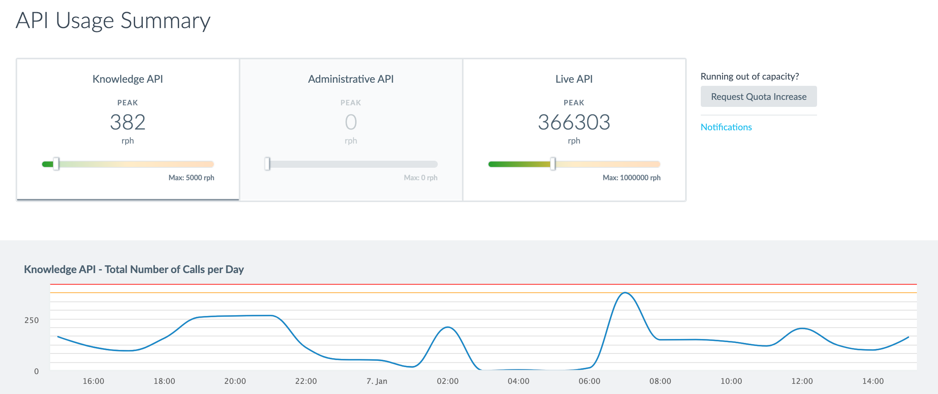938x394 pixels.
Task: Select the Knowledge API tab card
Action: click(128, 130)
